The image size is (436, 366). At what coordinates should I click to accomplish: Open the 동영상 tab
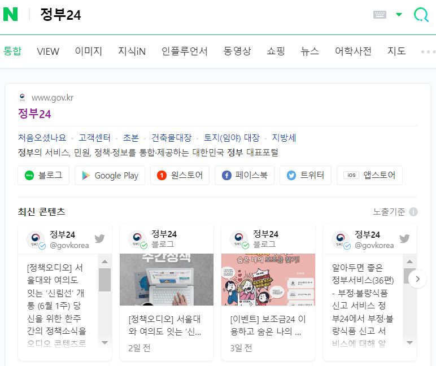237,51
